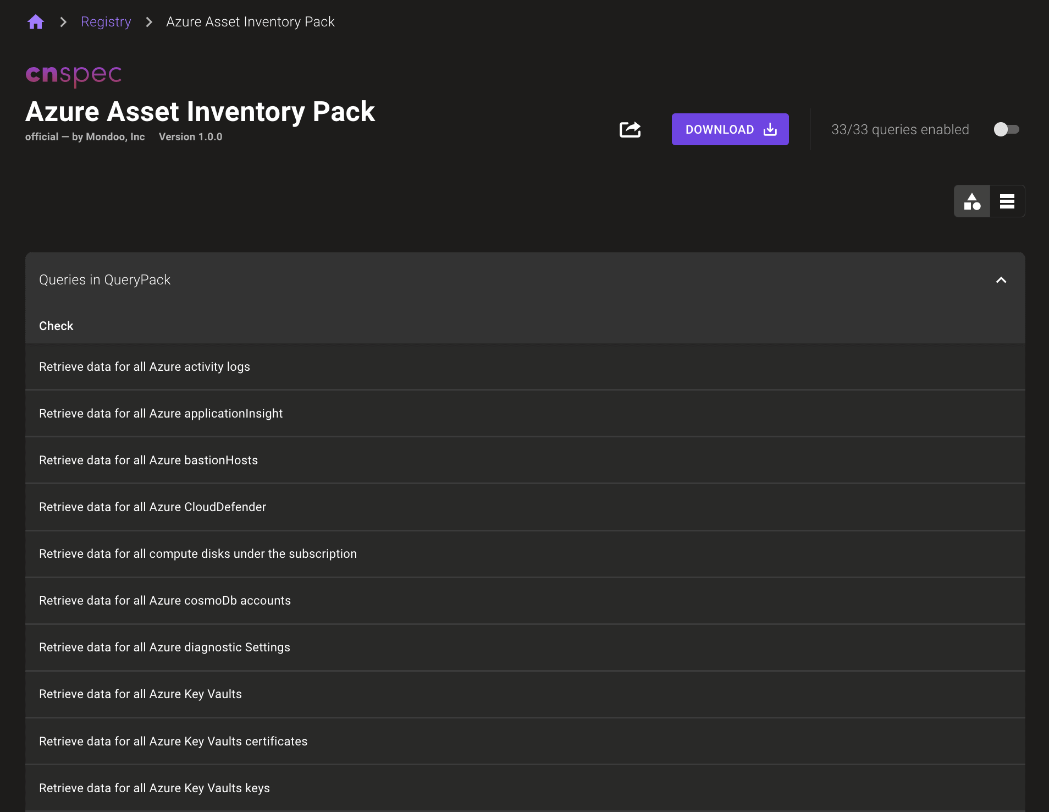Open the Azure applicationInsight query
This screenshot has width=1049, height=812.
click(x=525, y=414)
